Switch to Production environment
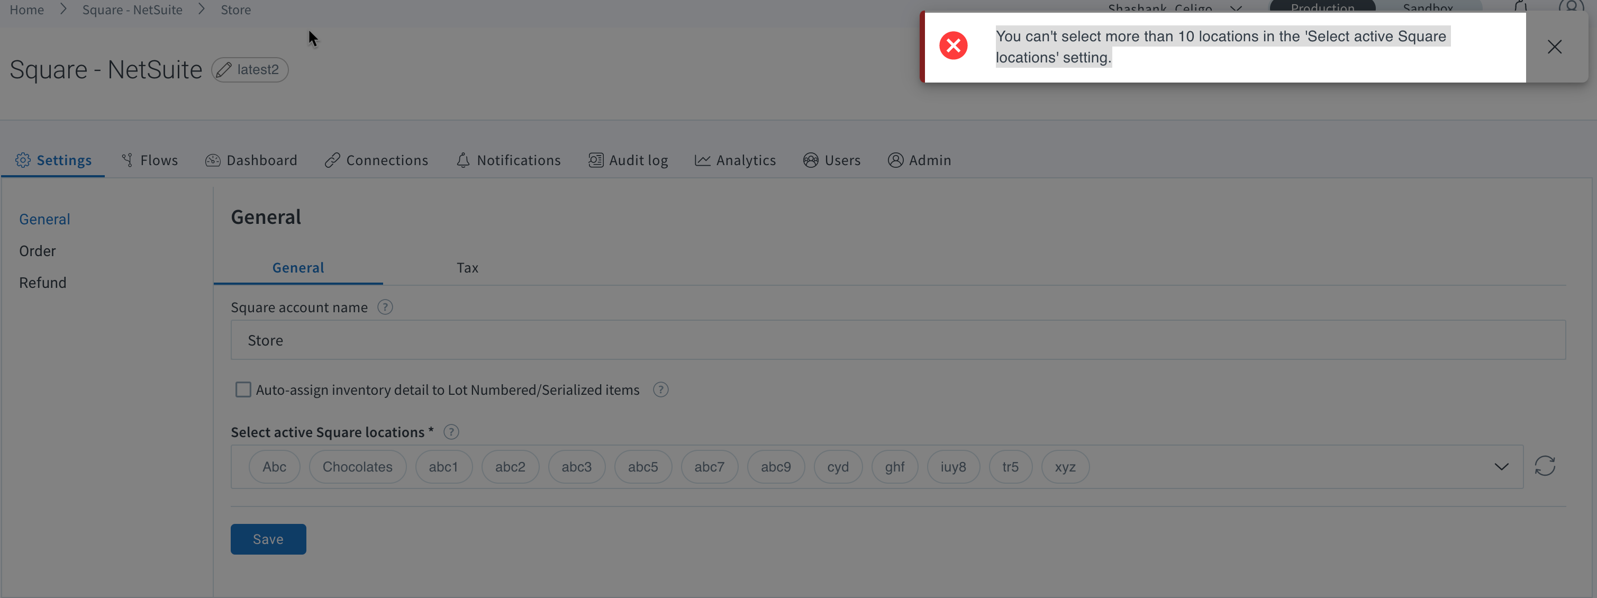This screenshot has width=1597, height=598. click(x=1322, y=8)
